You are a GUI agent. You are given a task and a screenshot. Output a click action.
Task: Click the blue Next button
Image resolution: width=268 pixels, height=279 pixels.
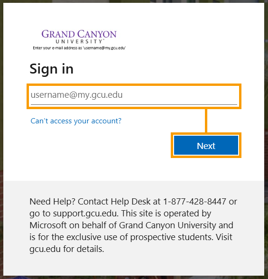[206, 145]
